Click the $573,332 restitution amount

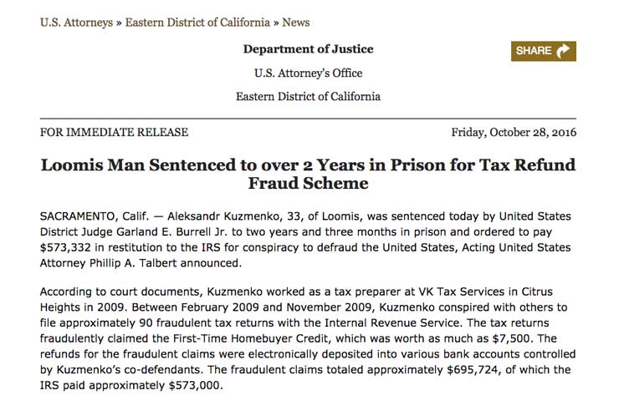65,247
